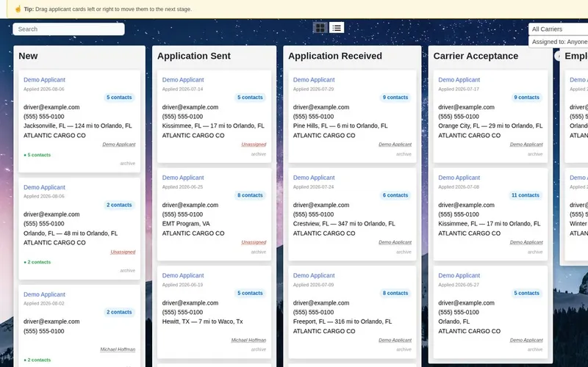Click 8 contacts badge on Freeport card
588x367 pixels.
click(395, 293)
